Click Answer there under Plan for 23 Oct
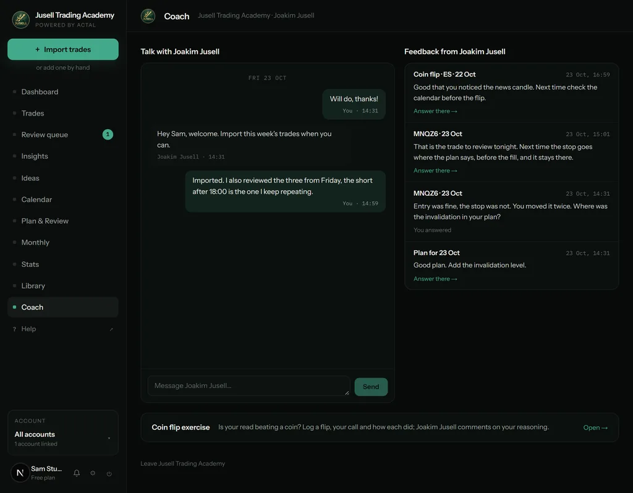The image size is (633, 493). [435, 279]
